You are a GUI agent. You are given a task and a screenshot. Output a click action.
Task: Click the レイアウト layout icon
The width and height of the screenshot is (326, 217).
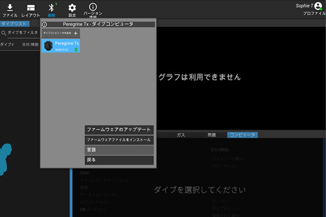[31, 8]
